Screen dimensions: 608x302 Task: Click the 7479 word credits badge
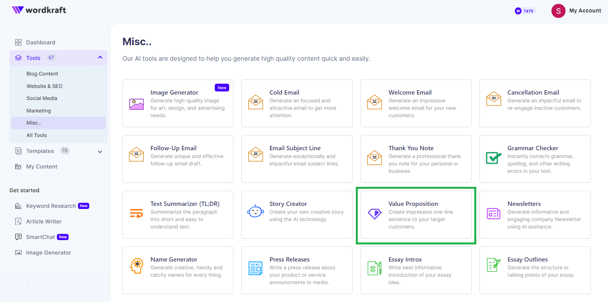[x=525, y=11]
